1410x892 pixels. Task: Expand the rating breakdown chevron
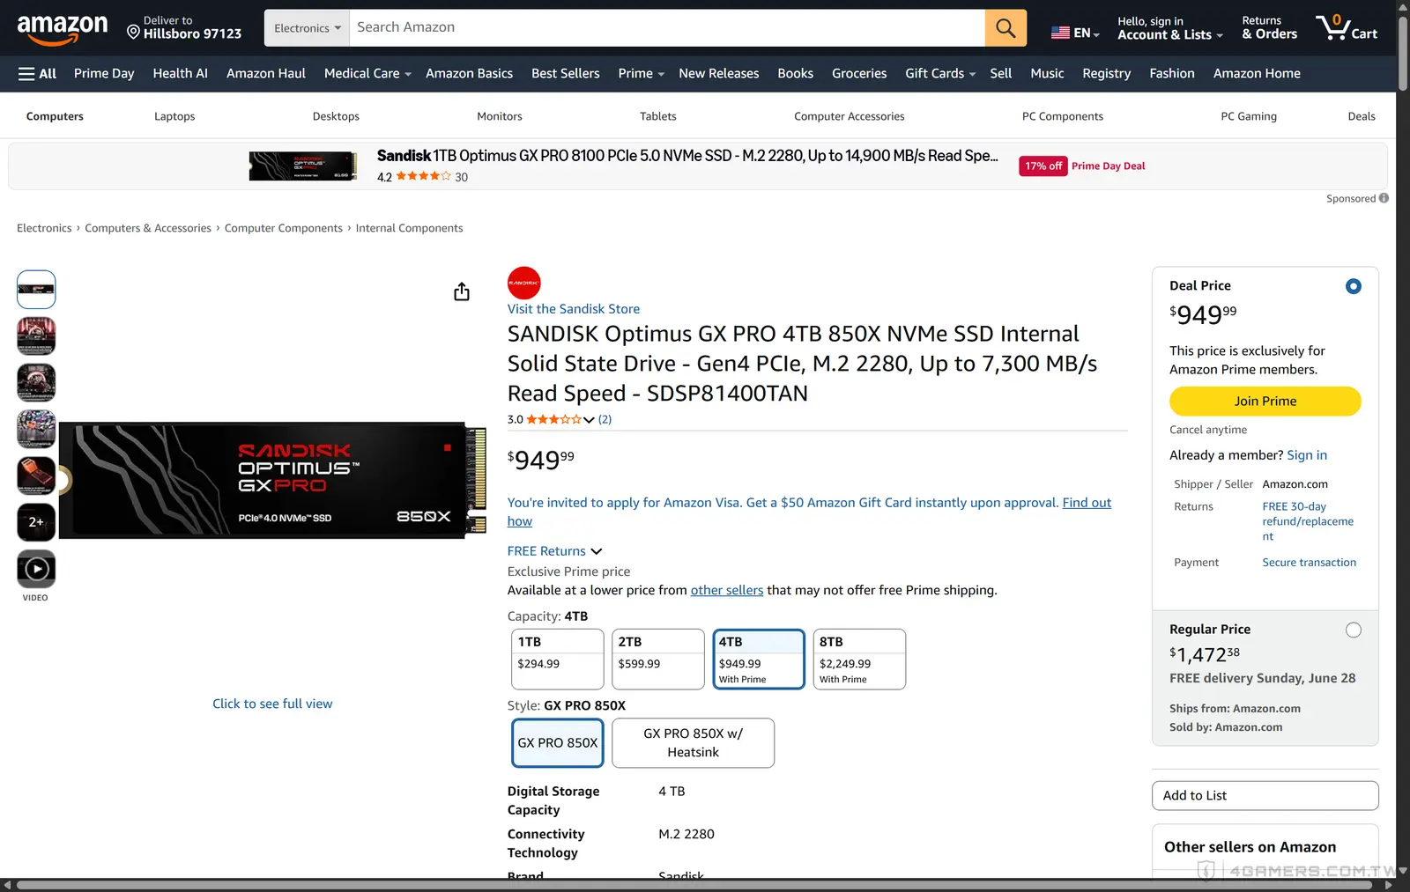[x=589, y=420]
